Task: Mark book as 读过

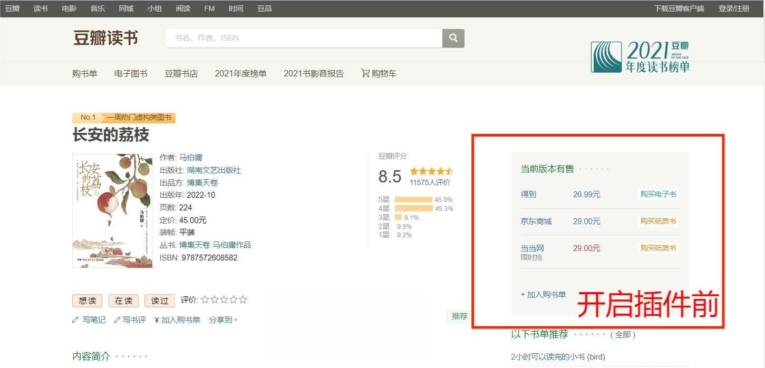Action: pyautogui.click(x=160, y=301)
